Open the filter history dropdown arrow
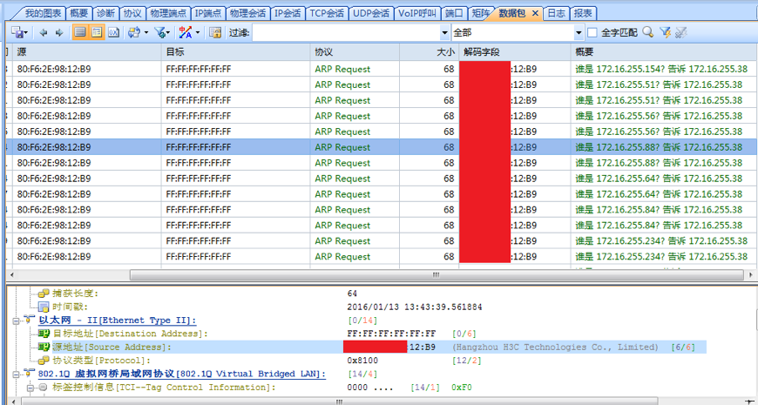This screenshot has width=758, height=405. (445, 33)
